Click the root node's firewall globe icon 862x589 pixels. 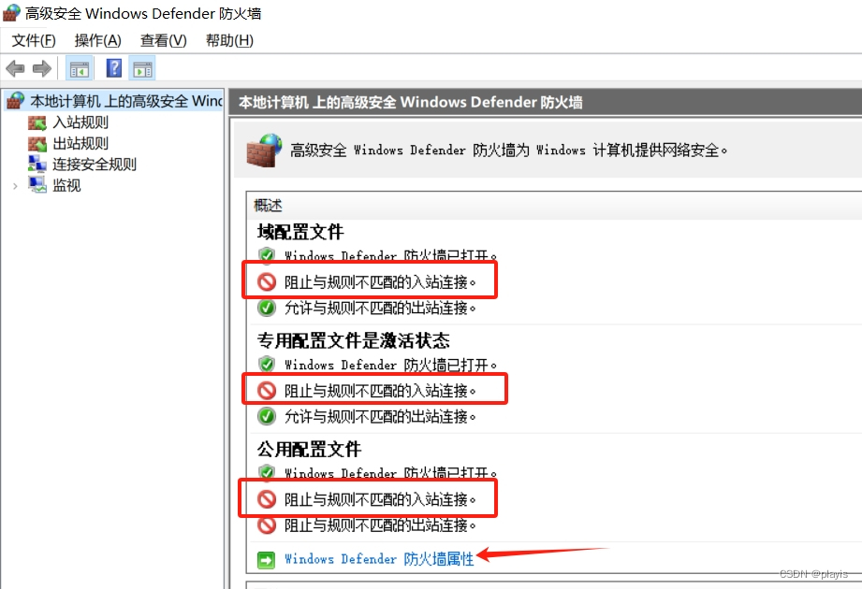(x=15, y=100)
